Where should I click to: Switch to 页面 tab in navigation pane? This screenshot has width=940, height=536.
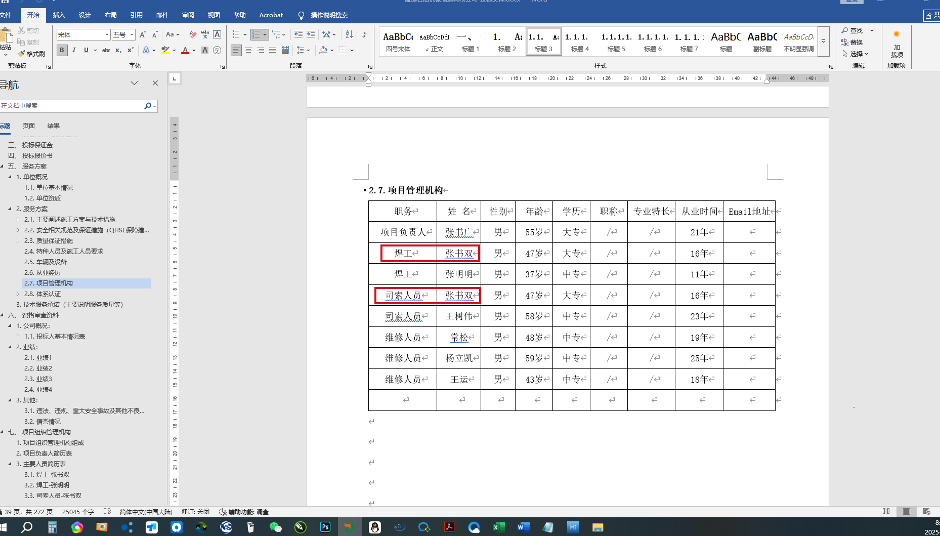coord(29,126)
